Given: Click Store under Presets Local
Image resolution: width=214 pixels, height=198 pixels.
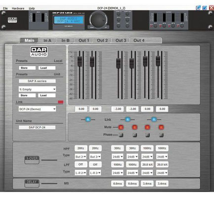Looking at the screenshot, I should (27, 68).
